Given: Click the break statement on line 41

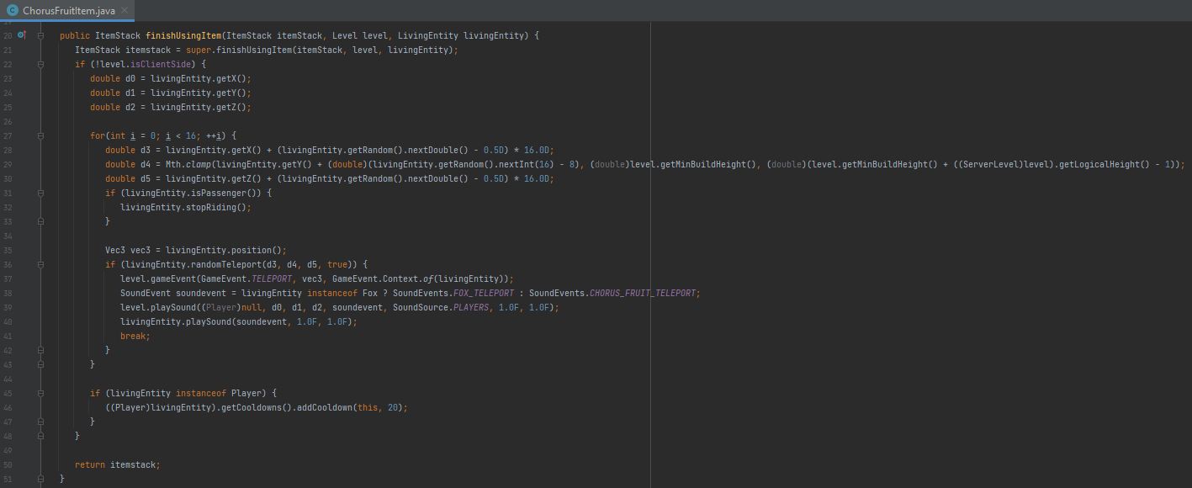Looking at the screenshot, I should (x=135, y=336).
